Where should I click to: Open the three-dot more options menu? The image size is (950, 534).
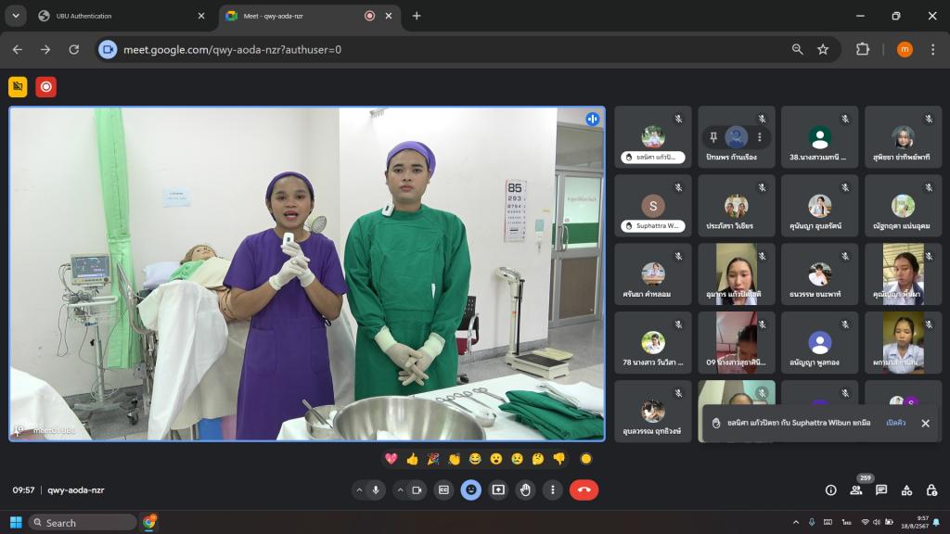[552, 489]
